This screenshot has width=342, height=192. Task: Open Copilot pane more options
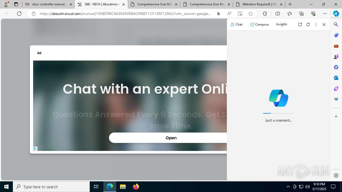click(x=316, y=24)
